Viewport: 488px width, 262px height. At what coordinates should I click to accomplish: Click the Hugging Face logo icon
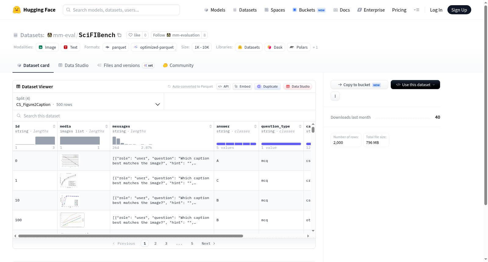point(17,10)
